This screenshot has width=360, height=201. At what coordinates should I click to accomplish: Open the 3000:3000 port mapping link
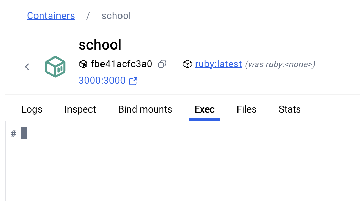point(102,81)
